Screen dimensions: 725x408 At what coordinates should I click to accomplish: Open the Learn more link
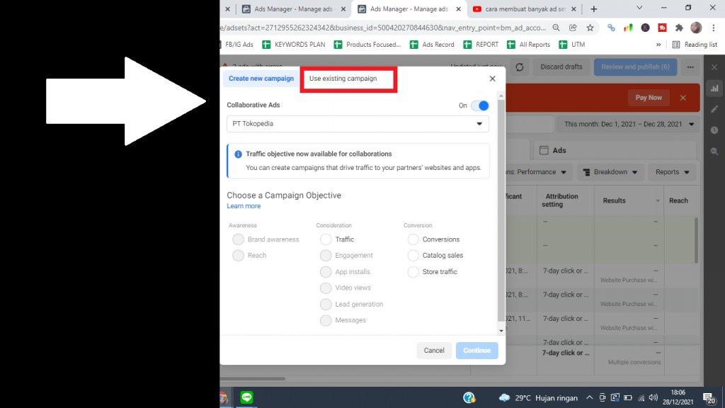click(x=244, y=206)
